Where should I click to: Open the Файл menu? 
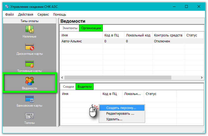(x=9, y=14)
